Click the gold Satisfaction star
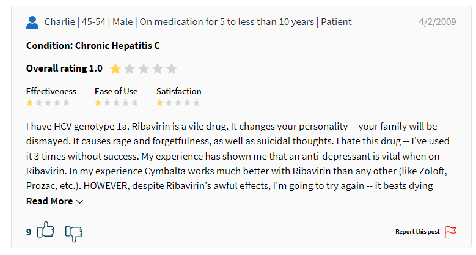Image resolution: width=476 pixels, height=255 pixels. 159,103
